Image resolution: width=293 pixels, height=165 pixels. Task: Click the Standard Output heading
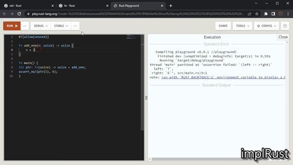tap(216, 85)
